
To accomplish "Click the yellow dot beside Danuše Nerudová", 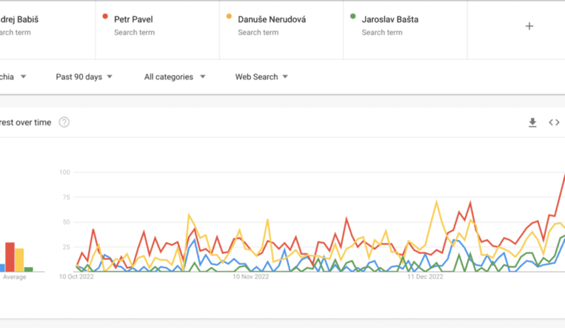I will pos(229,16).
